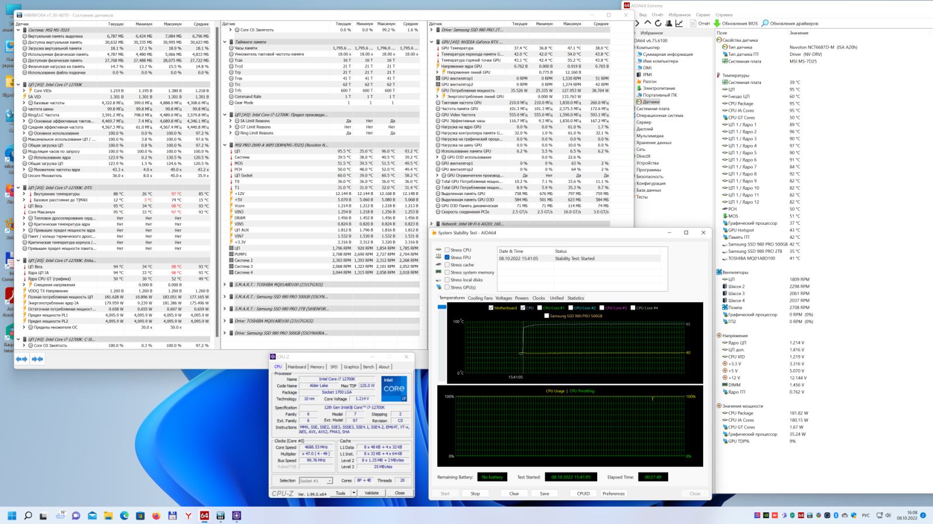Launch Microsoft Edge from the taskbar
Screen dimensions: 933x524
124,516
